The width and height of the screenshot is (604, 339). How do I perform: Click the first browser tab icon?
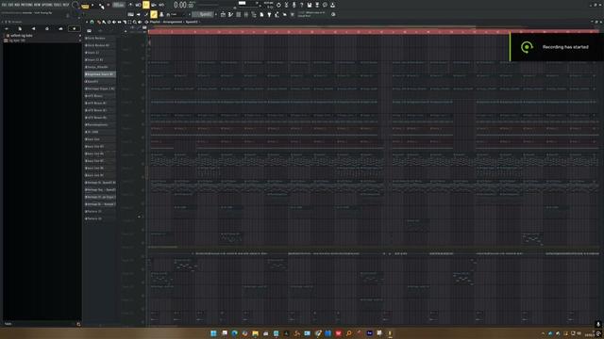coord(7,28)
